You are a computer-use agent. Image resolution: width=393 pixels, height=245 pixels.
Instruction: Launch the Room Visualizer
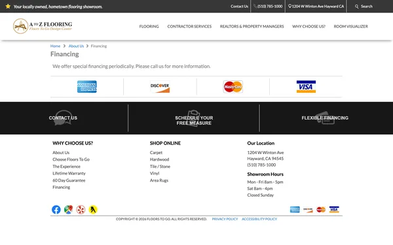(x=351, y=26)
